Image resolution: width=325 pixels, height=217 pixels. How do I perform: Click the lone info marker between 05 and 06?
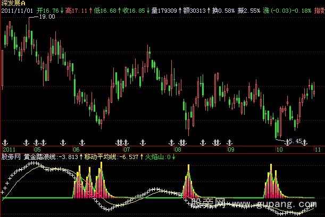point(62,142)
